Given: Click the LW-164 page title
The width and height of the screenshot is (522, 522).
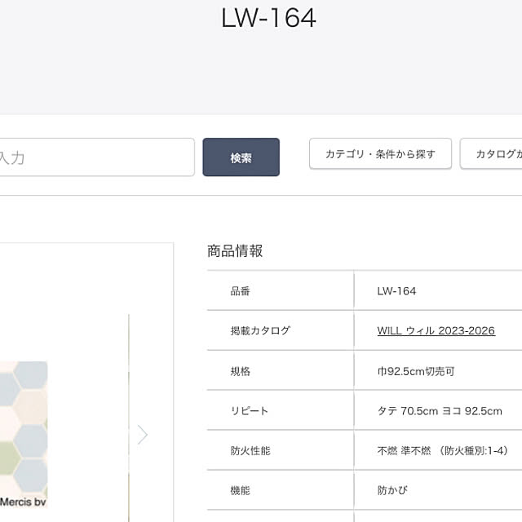Looking at the screenshot, I should [268, 18].
